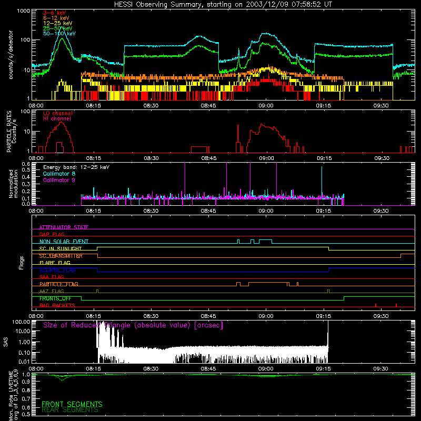Click the PARTICLE_FLAG label
421x421 pixels.
pyautogui.click(x=59, y=284)
